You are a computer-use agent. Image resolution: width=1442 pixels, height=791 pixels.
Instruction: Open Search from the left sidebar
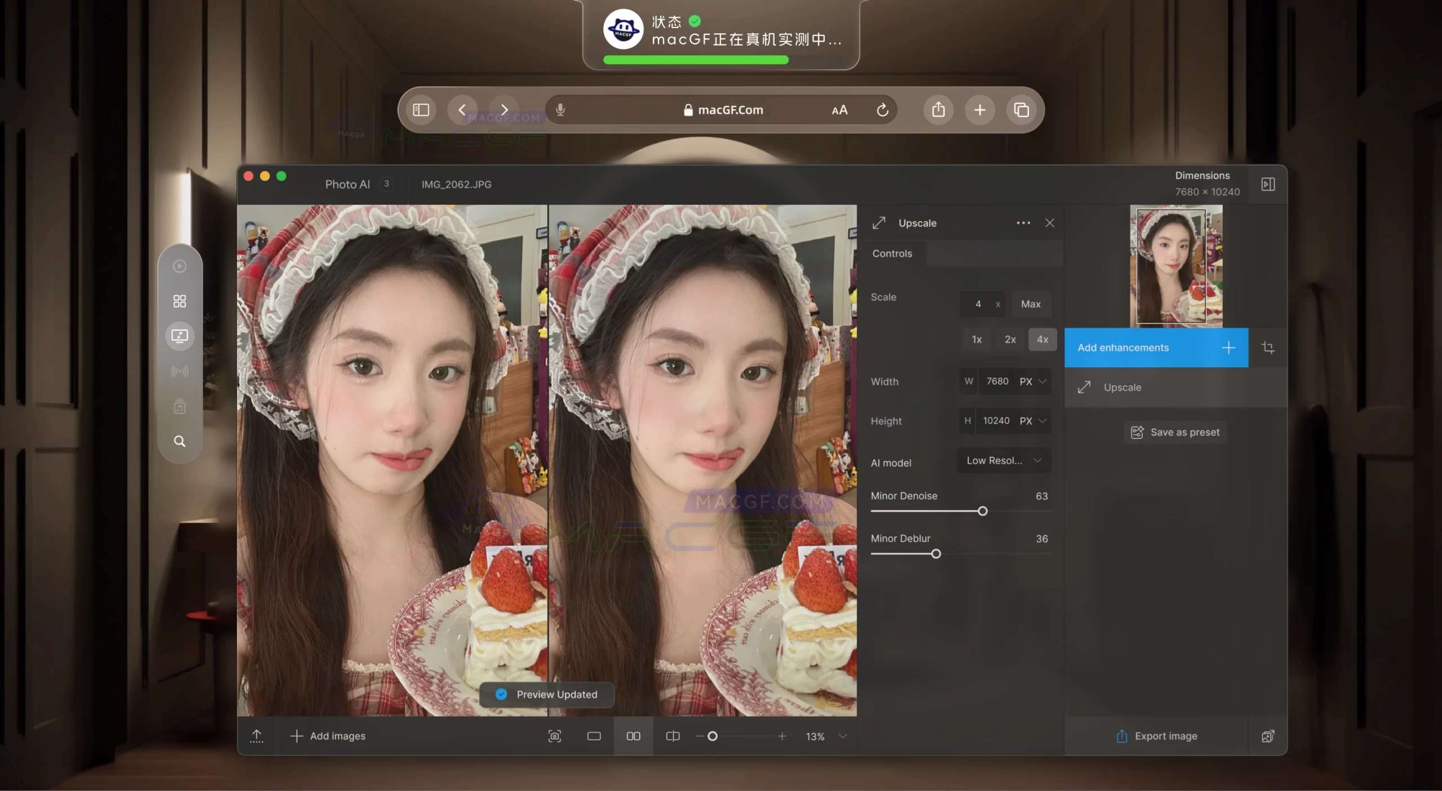(179, 441)
